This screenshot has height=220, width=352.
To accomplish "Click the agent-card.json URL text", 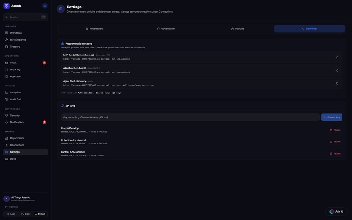I will point(109,85).
